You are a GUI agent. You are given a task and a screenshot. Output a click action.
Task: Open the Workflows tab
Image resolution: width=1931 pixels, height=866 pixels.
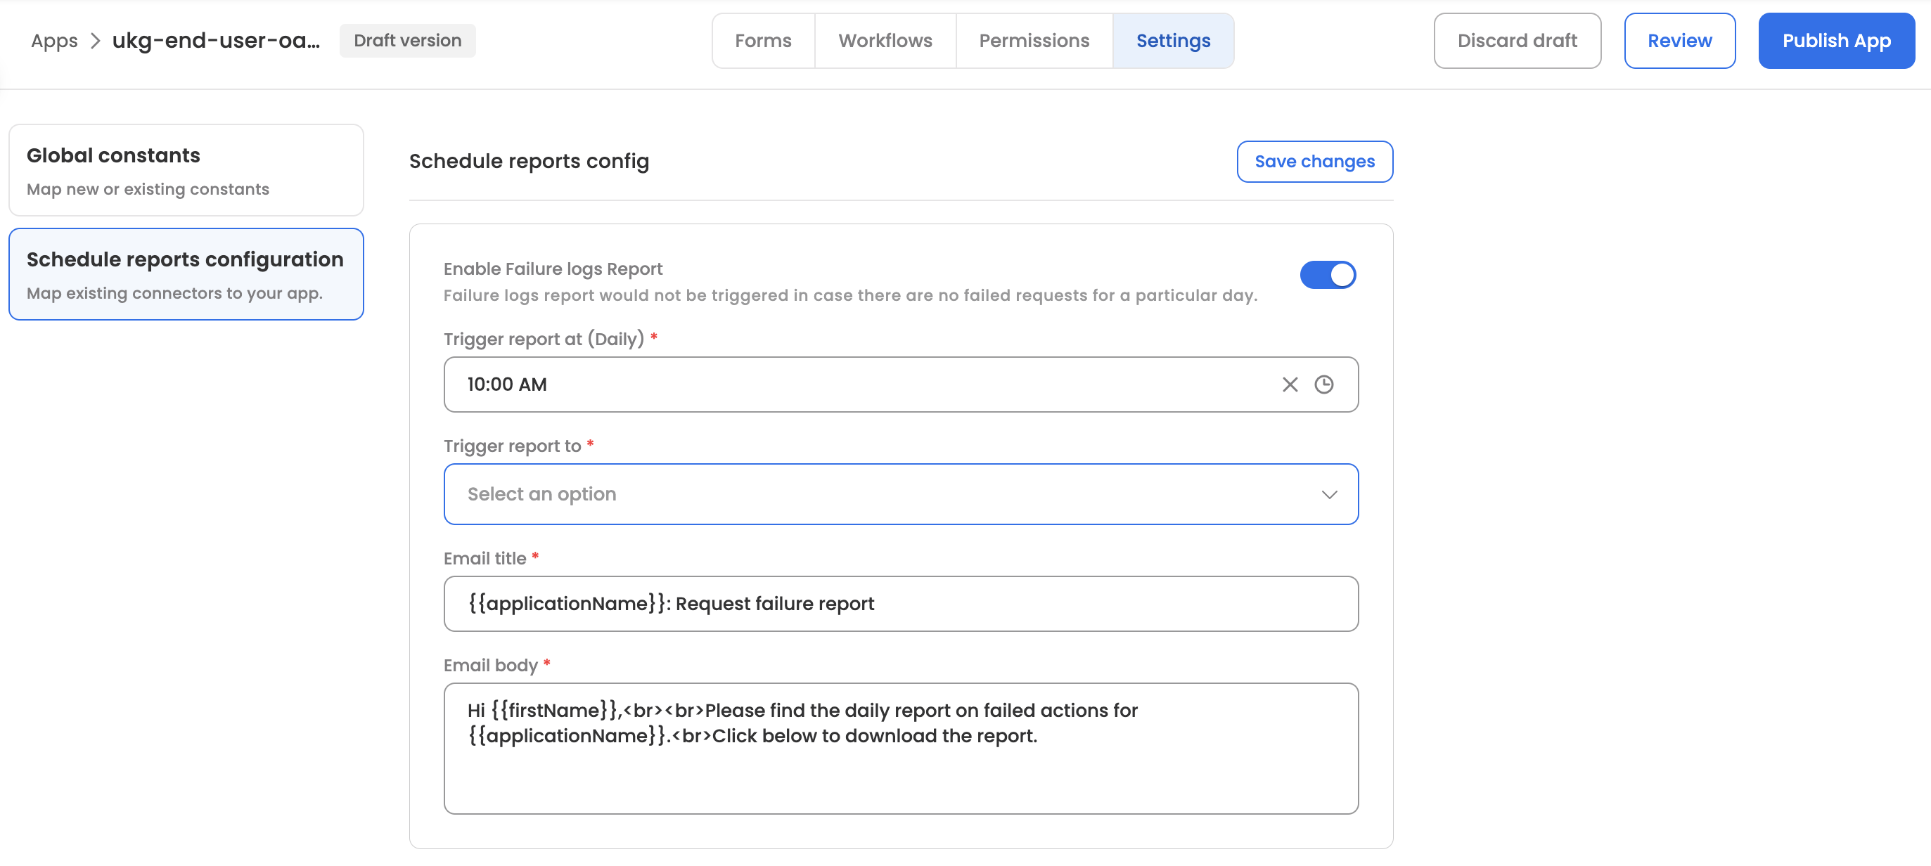tap(885, 41)
